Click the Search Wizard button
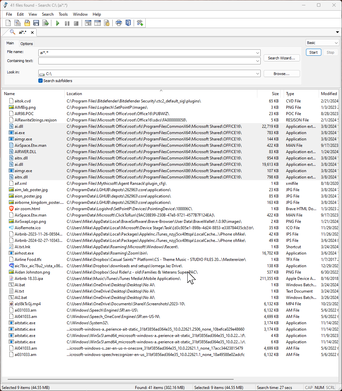342x391 pixels. coord(282,58)
